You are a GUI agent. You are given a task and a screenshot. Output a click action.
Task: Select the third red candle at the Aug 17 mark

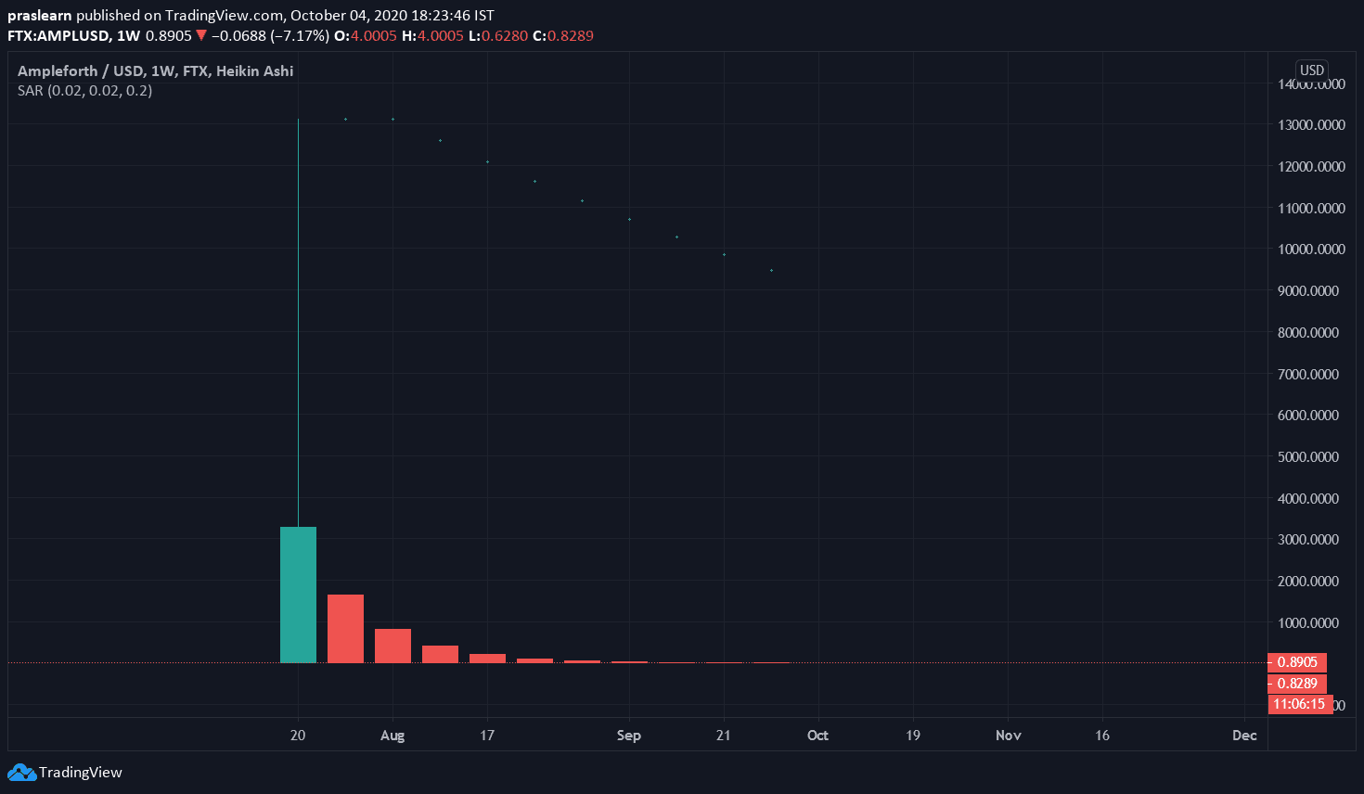point(487,658)
